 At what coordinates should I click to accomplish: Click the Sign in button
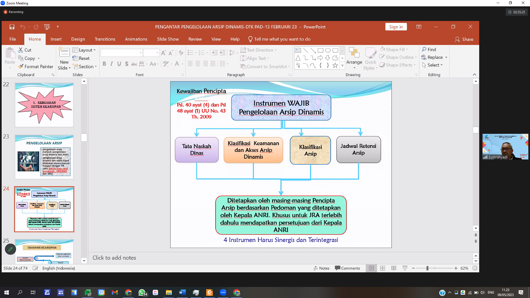point(396,27)
